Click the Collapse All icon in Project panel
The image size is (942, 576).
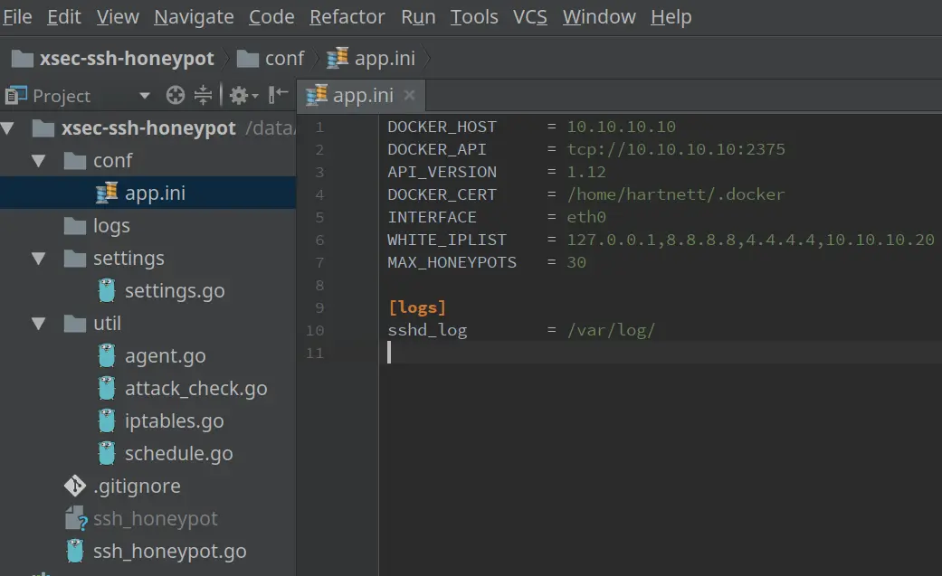tap(203, 96)
